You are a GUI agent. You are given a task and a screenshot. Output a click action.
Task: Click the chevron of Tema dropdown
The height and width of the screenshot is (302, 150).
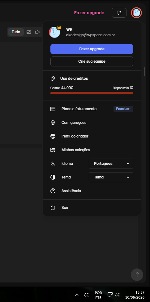click(x=128, y=177)
